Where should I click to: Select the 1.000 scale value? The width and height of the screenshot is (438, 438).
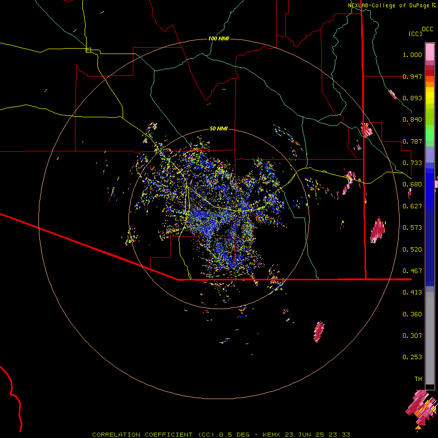(x=412, y=55)
